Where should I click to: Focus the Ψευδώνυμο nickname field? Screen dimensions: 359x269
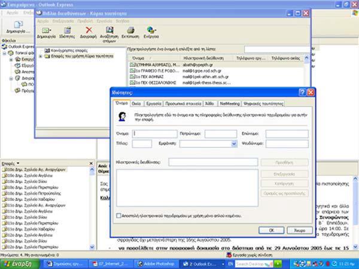[x=287, y=144]
